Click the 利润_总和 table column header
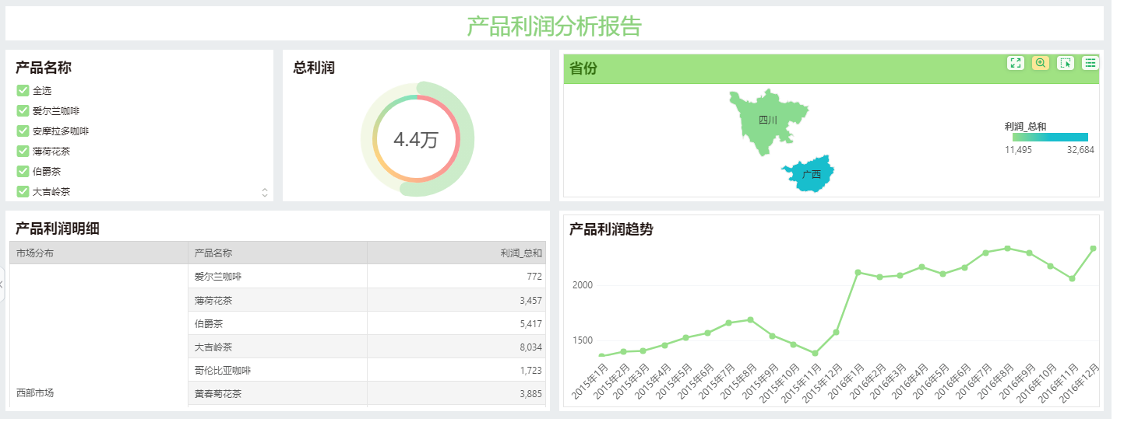 [521, 253]
